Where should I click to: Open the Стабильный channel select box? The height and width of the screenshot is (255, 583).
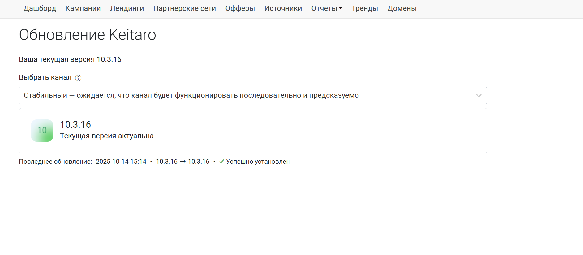point(247,95)
